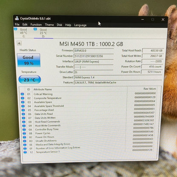177x177 pixels.
Task: Open the Language menu
Action: pyautogui.click(x=80, y=25)
